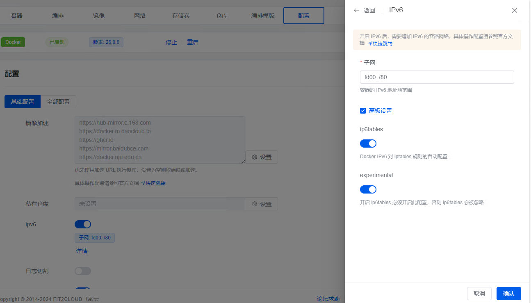Disable the experimental toggle

pos(368,189)
